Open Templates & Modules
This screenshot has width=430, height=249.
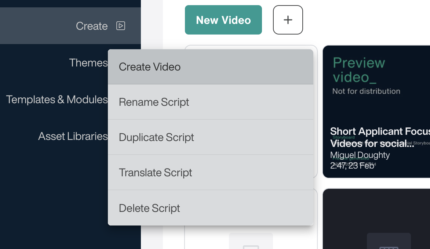pos(57,99)
